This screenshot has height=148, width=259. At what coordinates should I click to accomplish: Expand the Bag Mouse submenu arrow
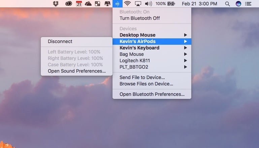pos(185,54)
